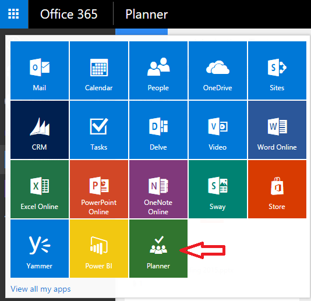Launch the Sway tile

click(x=218, y=189)
